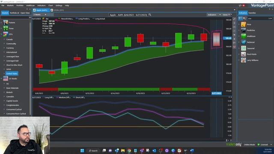
Task: Switch to the Open View tab
Action: pyautogui.click(x=25, y=13)
